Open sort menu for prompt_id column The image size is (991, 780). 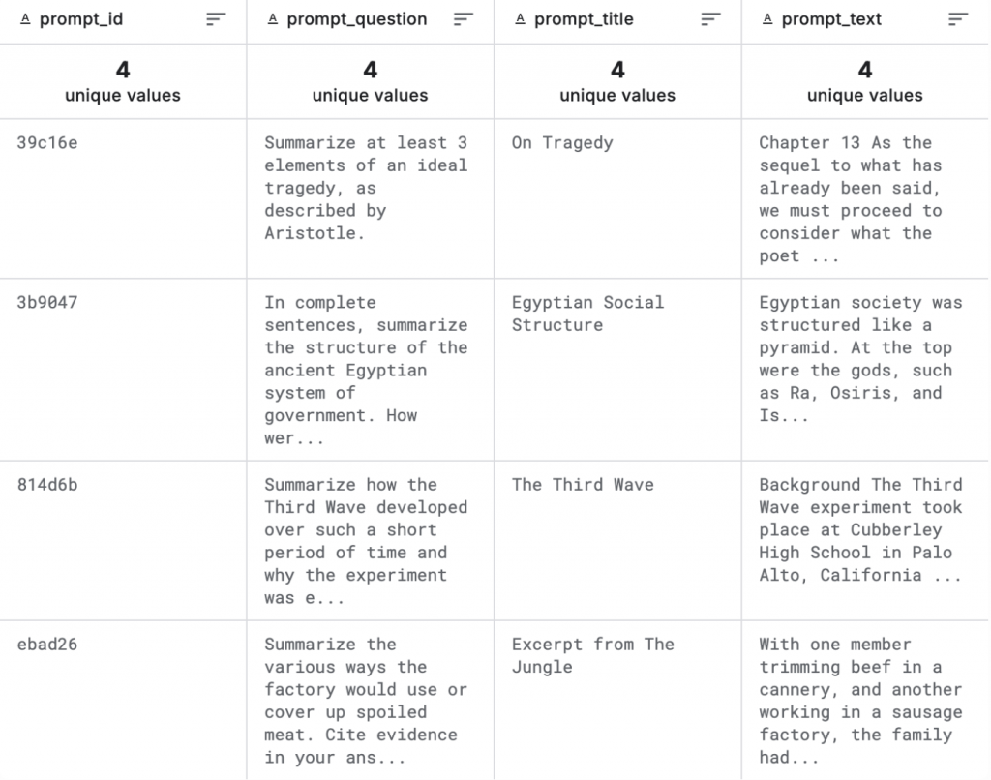pyautogui.click(x=216, y=19)
